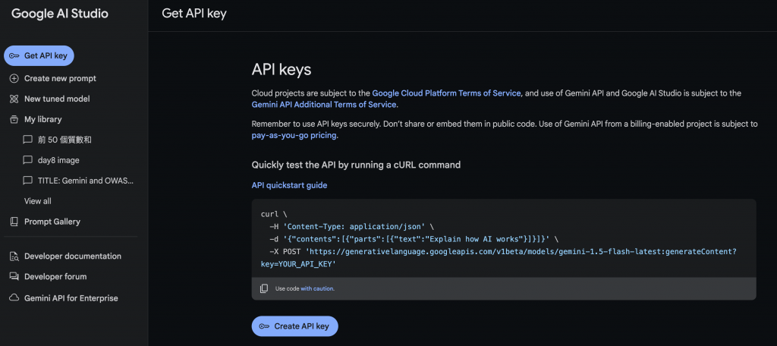Click the Developer forum icon
This screenshot has height=346, width=777.
pos(14,277)
